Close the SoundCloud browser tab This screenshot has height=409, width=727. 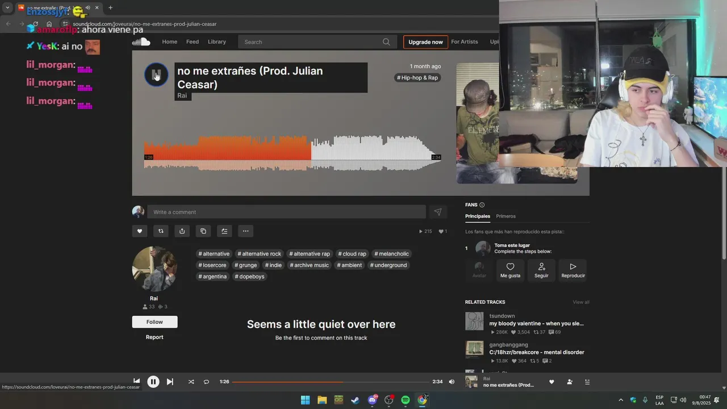pos(97,8)
